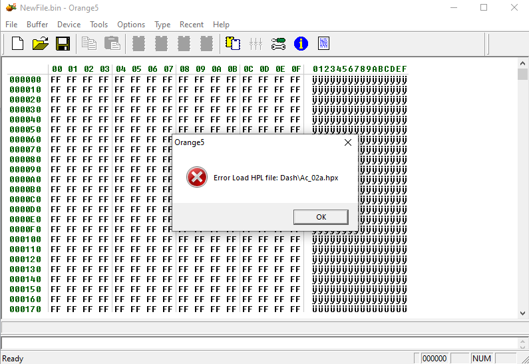The height and width of the screenshot is (364, 529).
Task: Open the Device menu
Action: [x=69, y=25]
